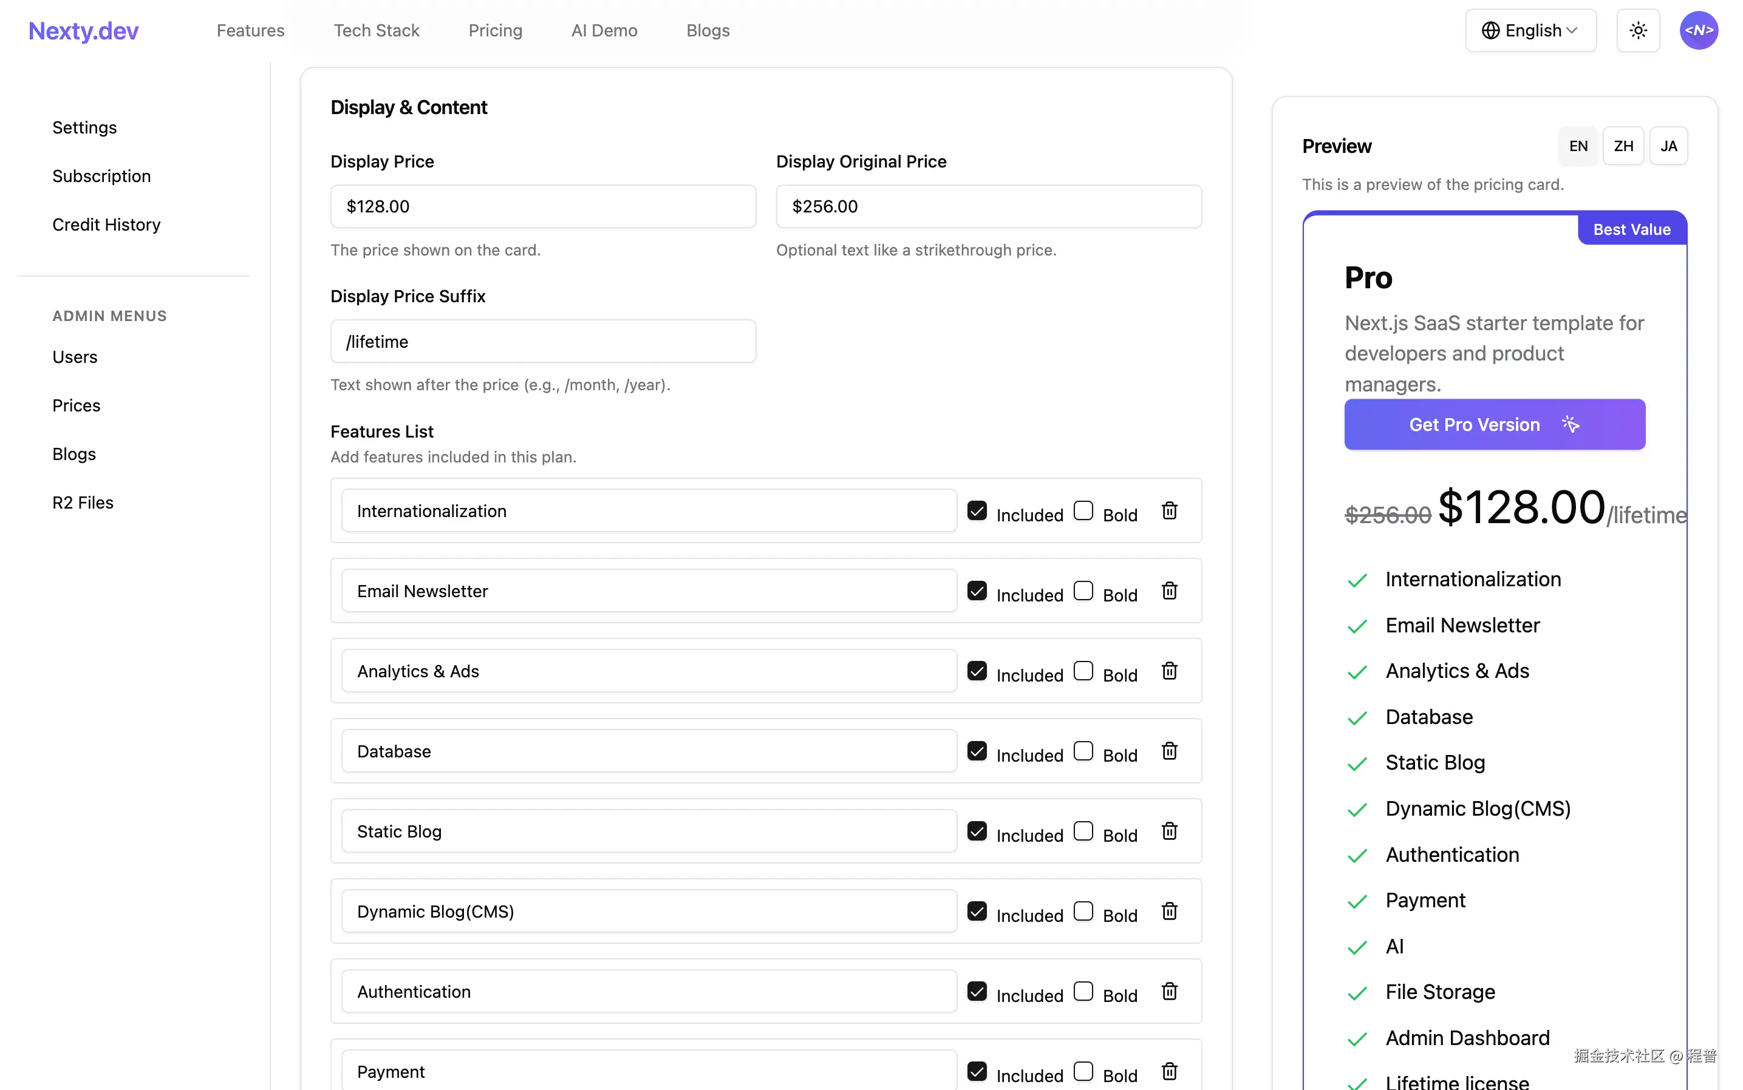The image size is (1743, 1090).
Task: Delete the Database feature row
Action: pos(1170,751)
